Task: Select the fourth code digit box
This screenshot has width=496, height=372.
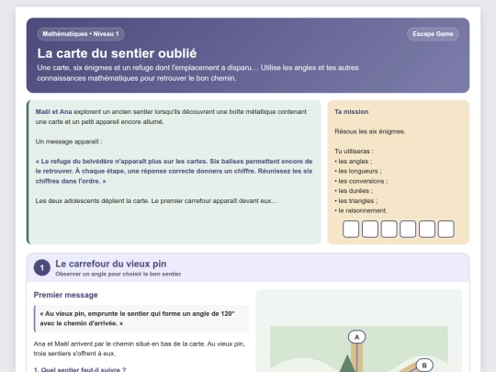Action: [x=408, y=229]
